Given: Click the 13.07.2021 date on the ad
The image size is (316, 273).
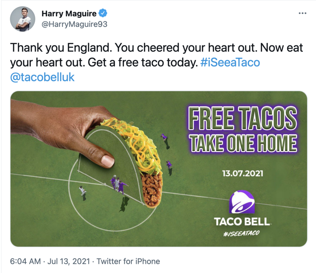Looking at the screenshot, I should pyautogui.click(x=243, y=174).
